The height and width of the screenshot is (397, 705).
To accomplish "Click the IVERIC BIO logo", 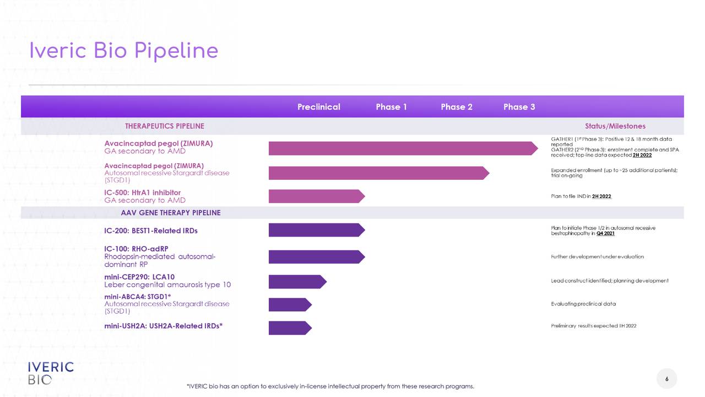I will [51, 373].
